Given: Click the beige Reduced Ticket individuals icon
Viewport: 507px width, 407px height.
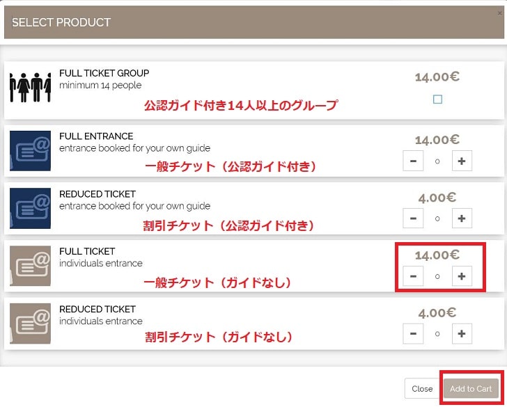Looking at the screenshot, I should pos(30,324).
